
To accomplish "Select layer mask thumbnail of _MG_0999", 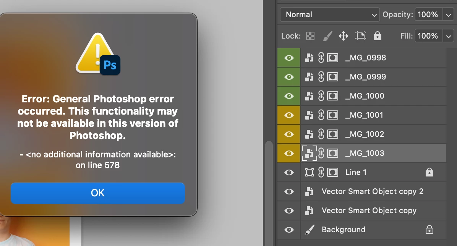I will pyautogui.click(x=332, y=77).
